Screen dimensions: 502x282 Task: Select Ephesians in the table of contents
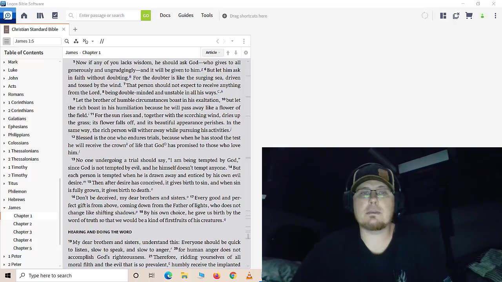[x=18, y=127]
